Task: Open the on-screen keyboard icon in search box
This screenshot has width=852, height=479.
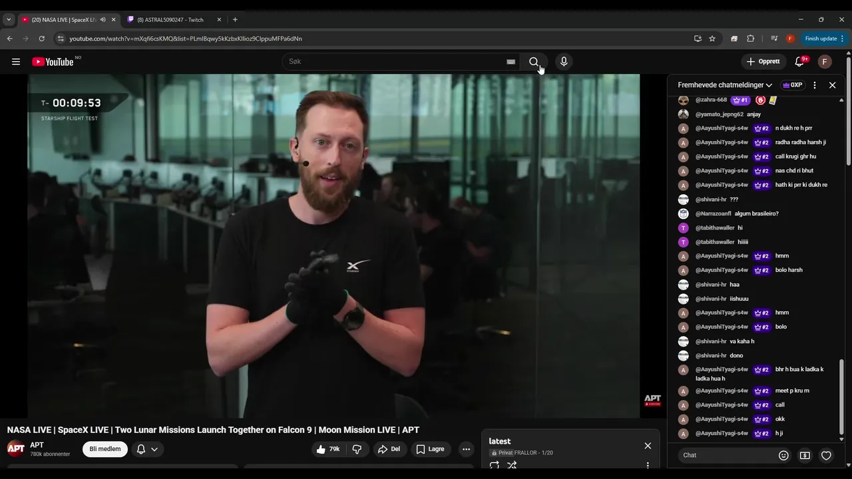Action: (x=511, y=62)
